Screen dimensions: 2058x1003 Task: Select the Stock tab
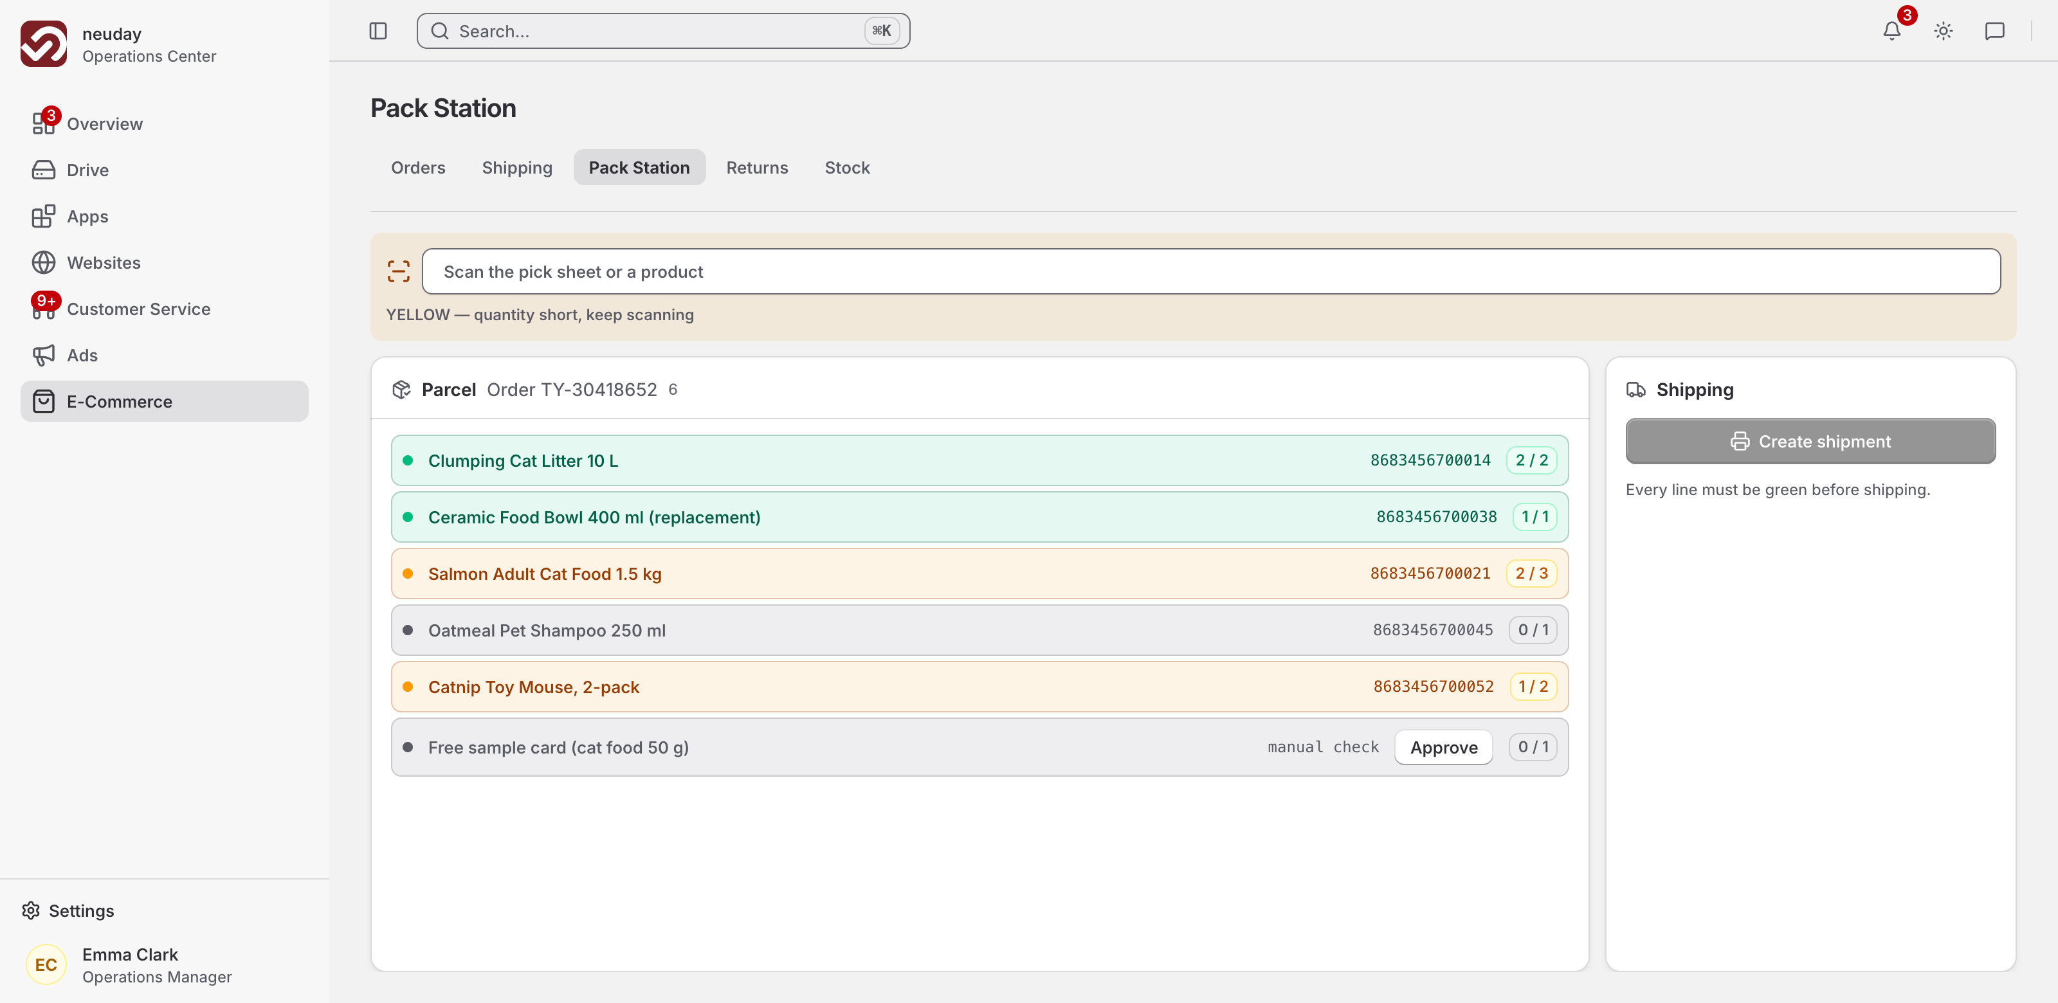[x=847, y=168]
